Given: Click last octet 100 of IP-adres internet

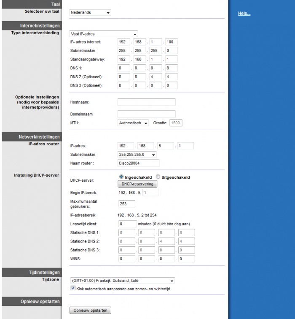Looking at the screenshot, I should tap(172, 42).
